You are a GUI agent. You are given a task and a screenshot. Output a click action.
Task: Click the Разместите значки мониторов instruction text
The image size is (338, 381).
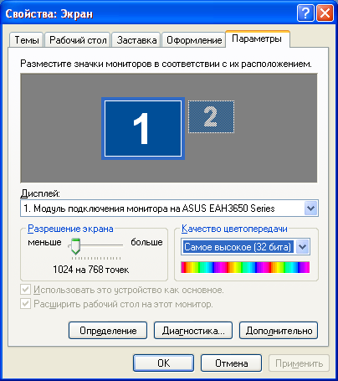[166, 64]
